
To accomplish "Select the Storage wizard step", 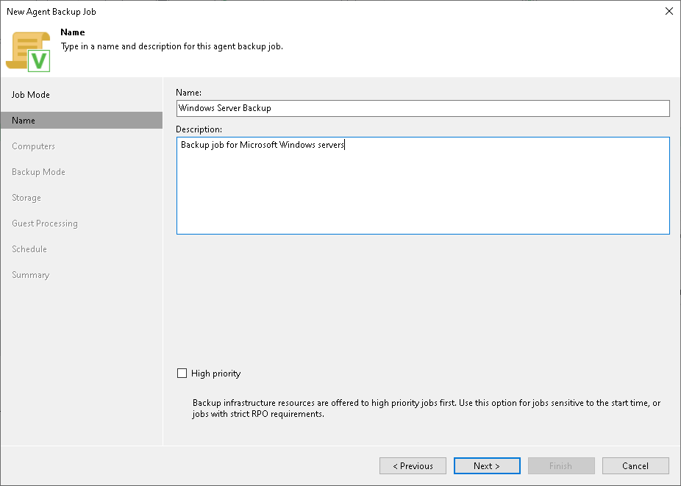I will pos(26,197).
